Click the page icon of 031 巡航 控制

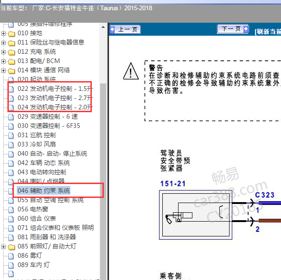point(11,136)
